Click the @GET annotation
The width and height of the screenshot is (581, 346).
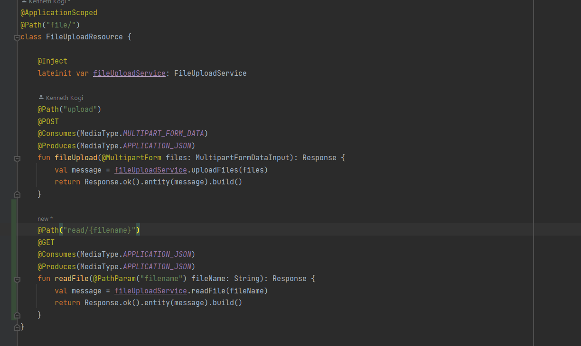click(45, 242)
